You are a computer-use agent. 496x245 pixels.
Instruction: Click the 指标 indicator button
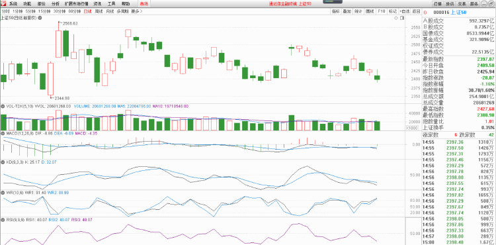[336, 11]
